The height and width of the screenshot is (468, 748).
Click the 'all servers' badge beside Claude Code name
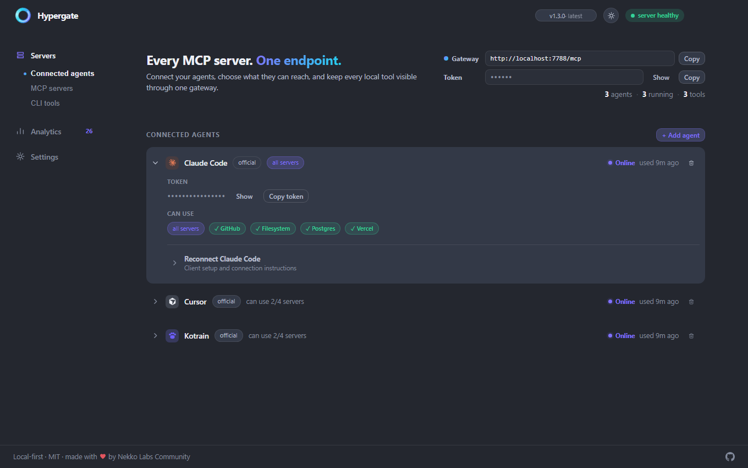pyautogui.click(x=285, y=162)
